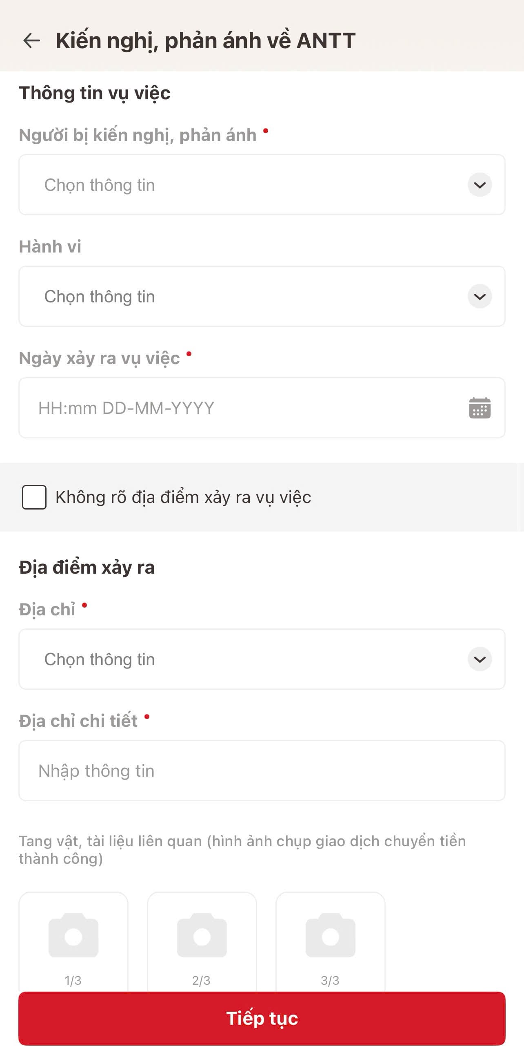Tap the second camera icon 2/3
524x1055 pixels.
pyautogui.click(x=202, y=934)
